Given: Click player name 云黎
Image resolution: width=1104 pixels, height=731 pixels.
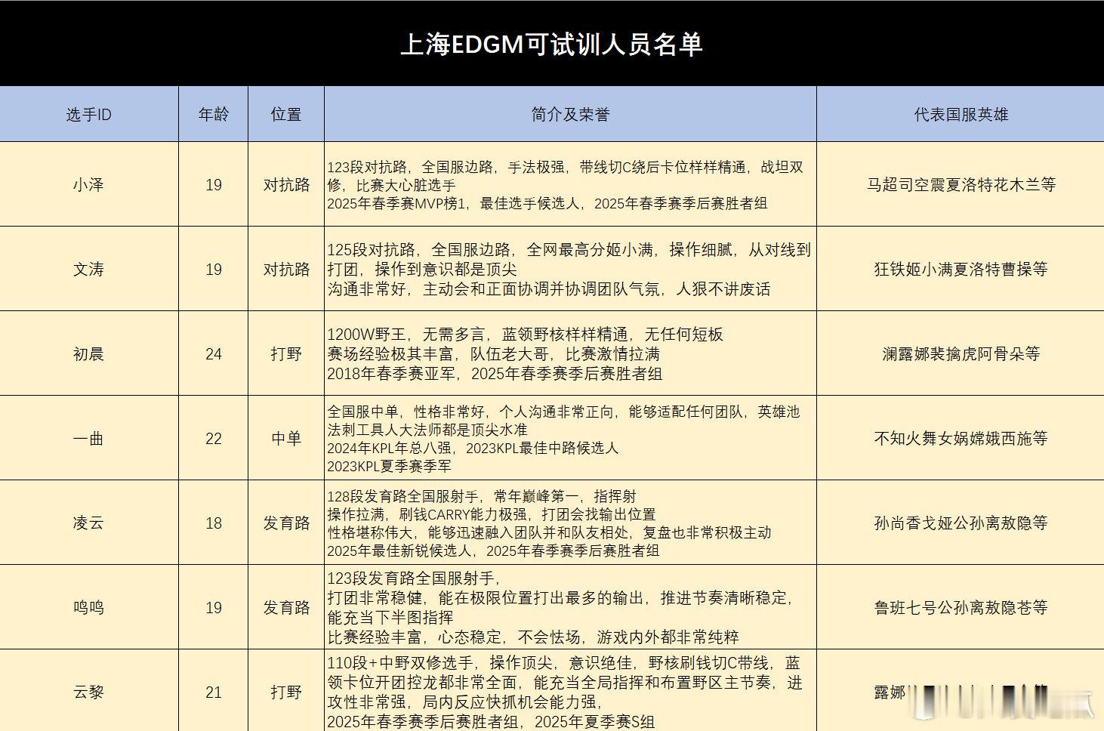Looking at the screenshot, I should coord(88,692).
